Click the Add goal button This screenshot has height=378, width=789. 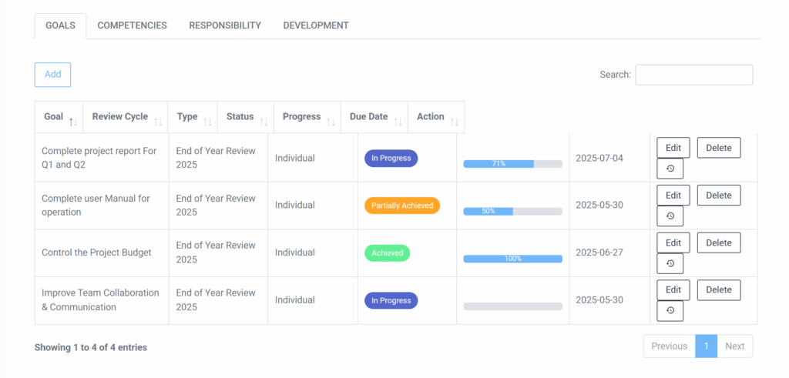(x=52, y=75)
